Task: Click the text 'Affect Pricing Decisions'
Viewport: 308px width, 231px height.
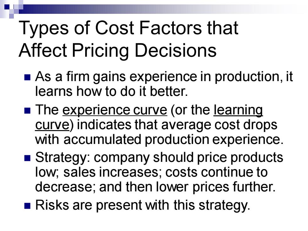Action: pyautogui.click(x=118, y=51)
